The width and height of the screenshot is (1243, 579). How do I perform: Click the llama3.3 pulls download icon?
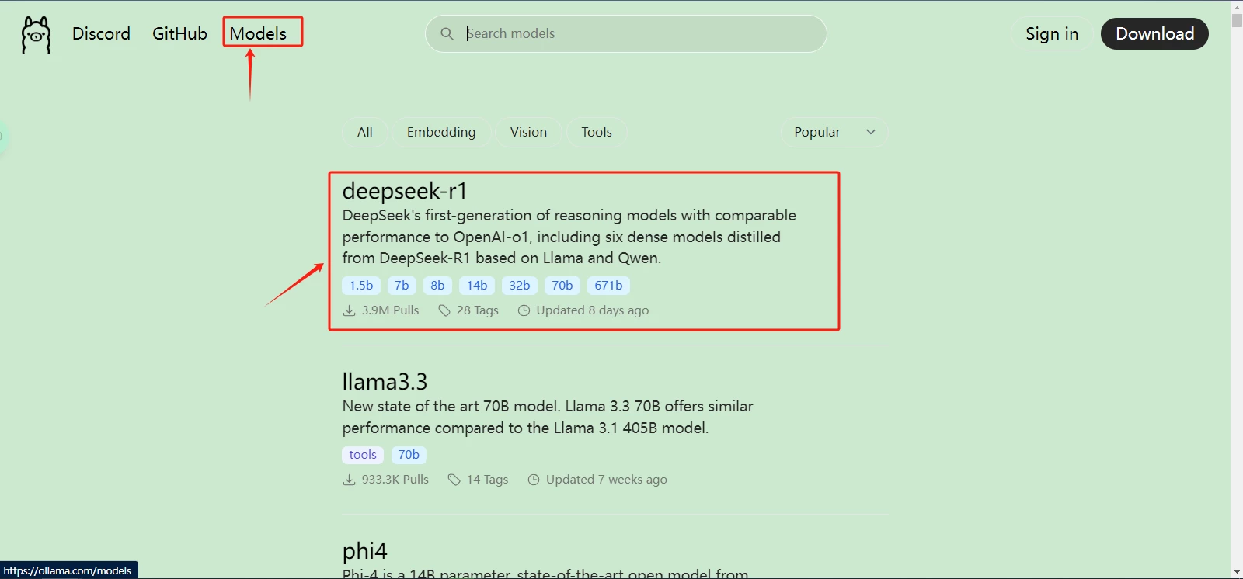[350, 480]
